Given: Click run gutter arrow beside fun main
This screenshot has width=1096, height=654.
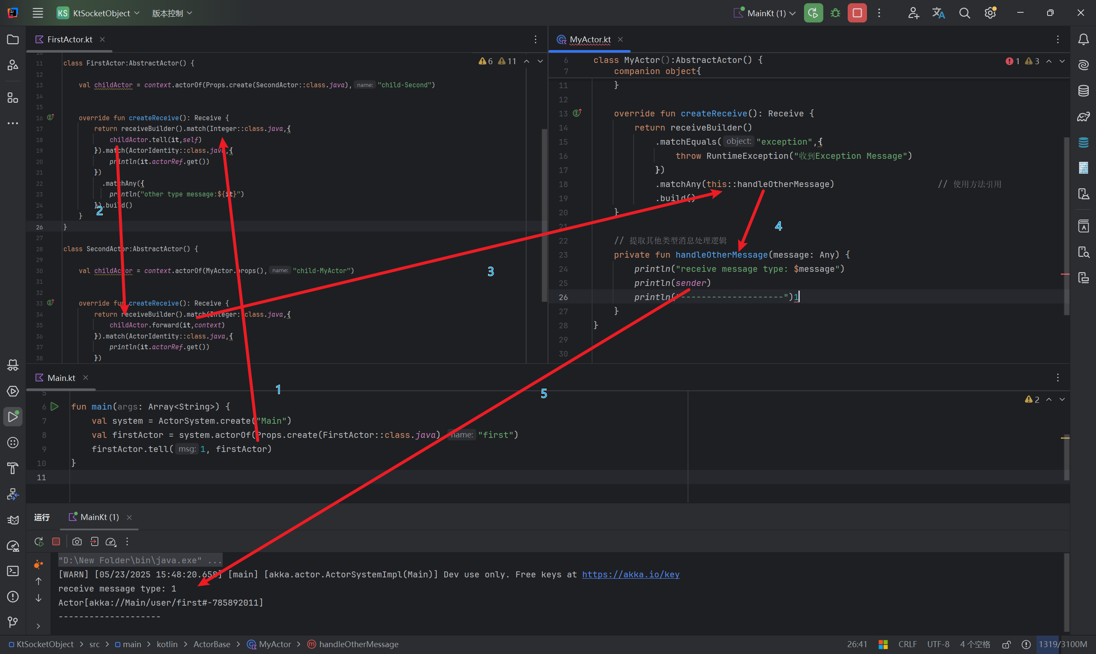Looking at the screenshot, I should 55,406.
